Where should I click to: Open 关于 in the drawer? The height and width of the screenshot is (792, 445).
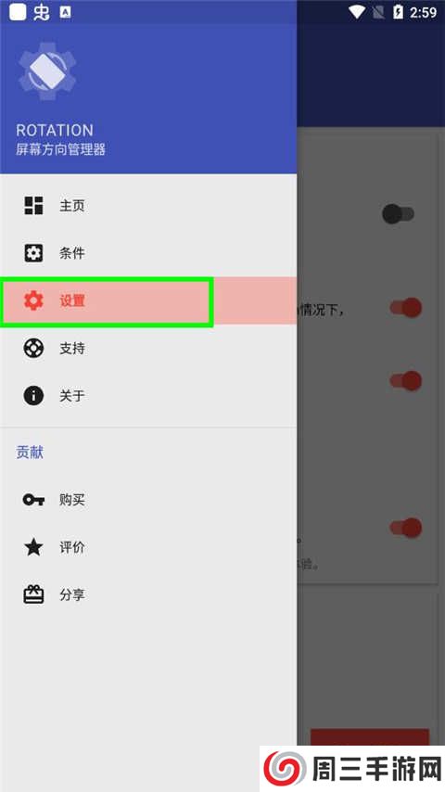[148, 395]
